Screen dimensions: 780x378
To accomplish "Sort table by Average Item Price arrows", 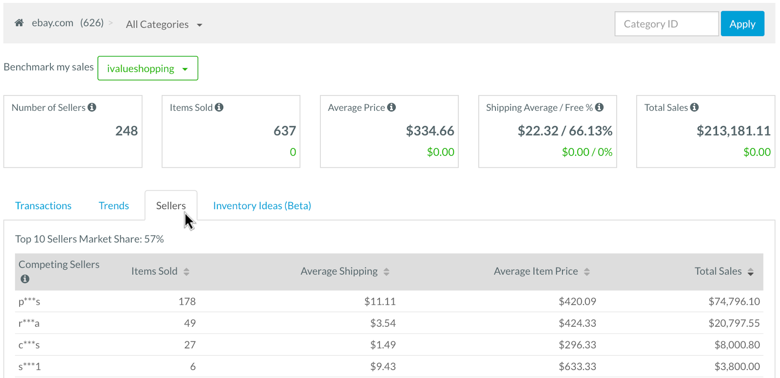I will [587, 272].
